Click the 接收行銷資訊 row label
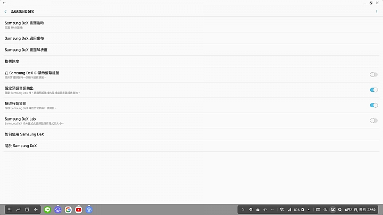Viewport: 383px width, 215px height. [x=15, y=104]
